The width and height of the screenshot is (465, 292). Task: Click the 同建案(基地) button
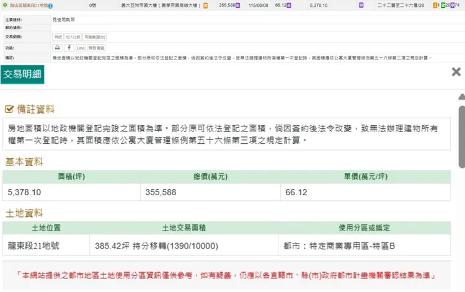(x=95, y=37)
